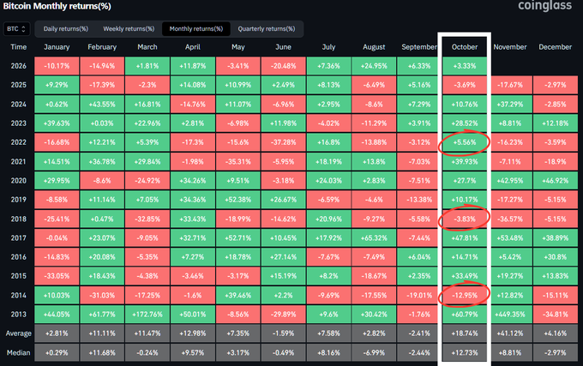
Task: Click the +30.8% cell for December 2016
Action: pyautogui.click(x=555, y=257)
